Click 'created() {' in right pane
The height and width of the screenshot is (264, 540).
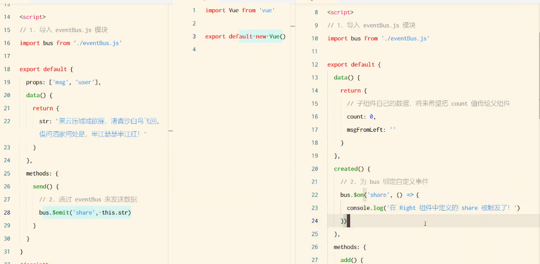(352, 169)
